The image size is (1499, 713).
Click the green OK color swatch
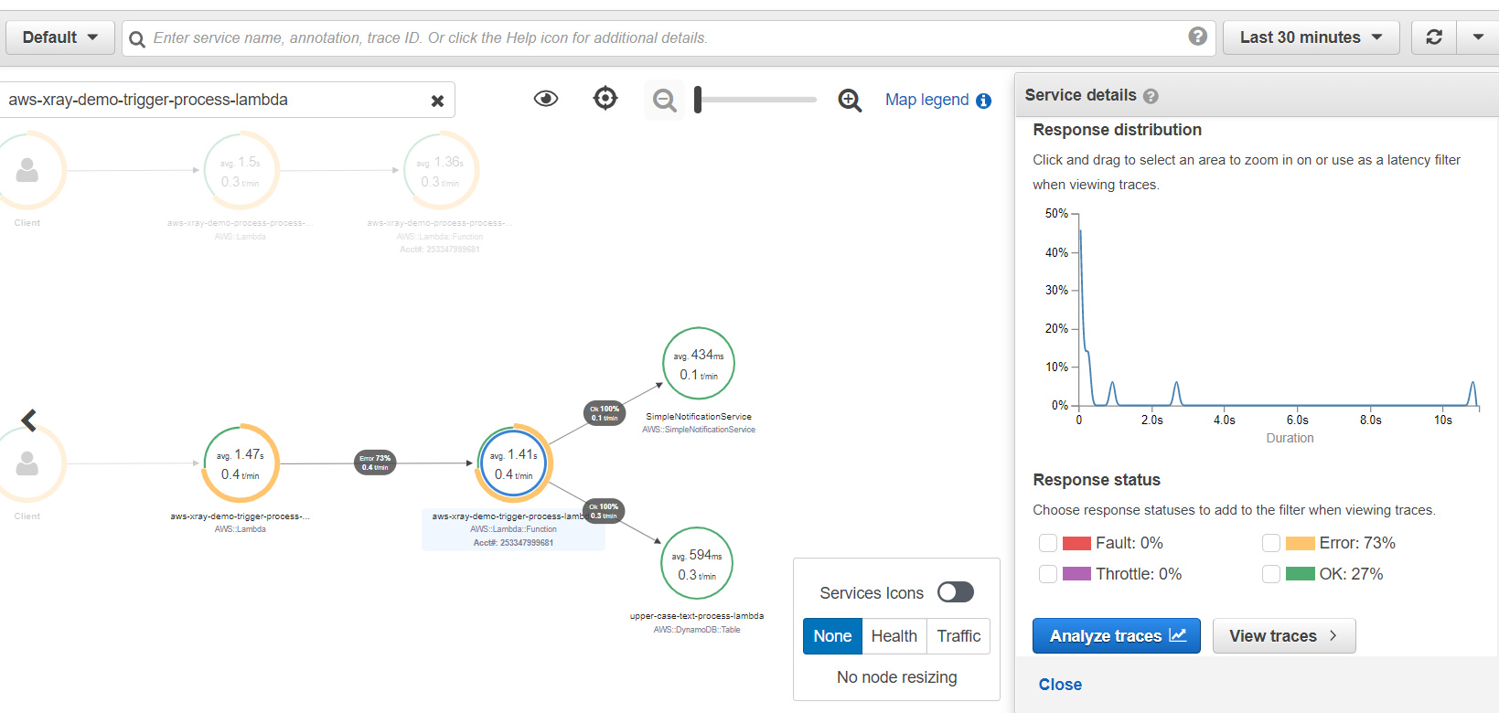[1300, 574]
